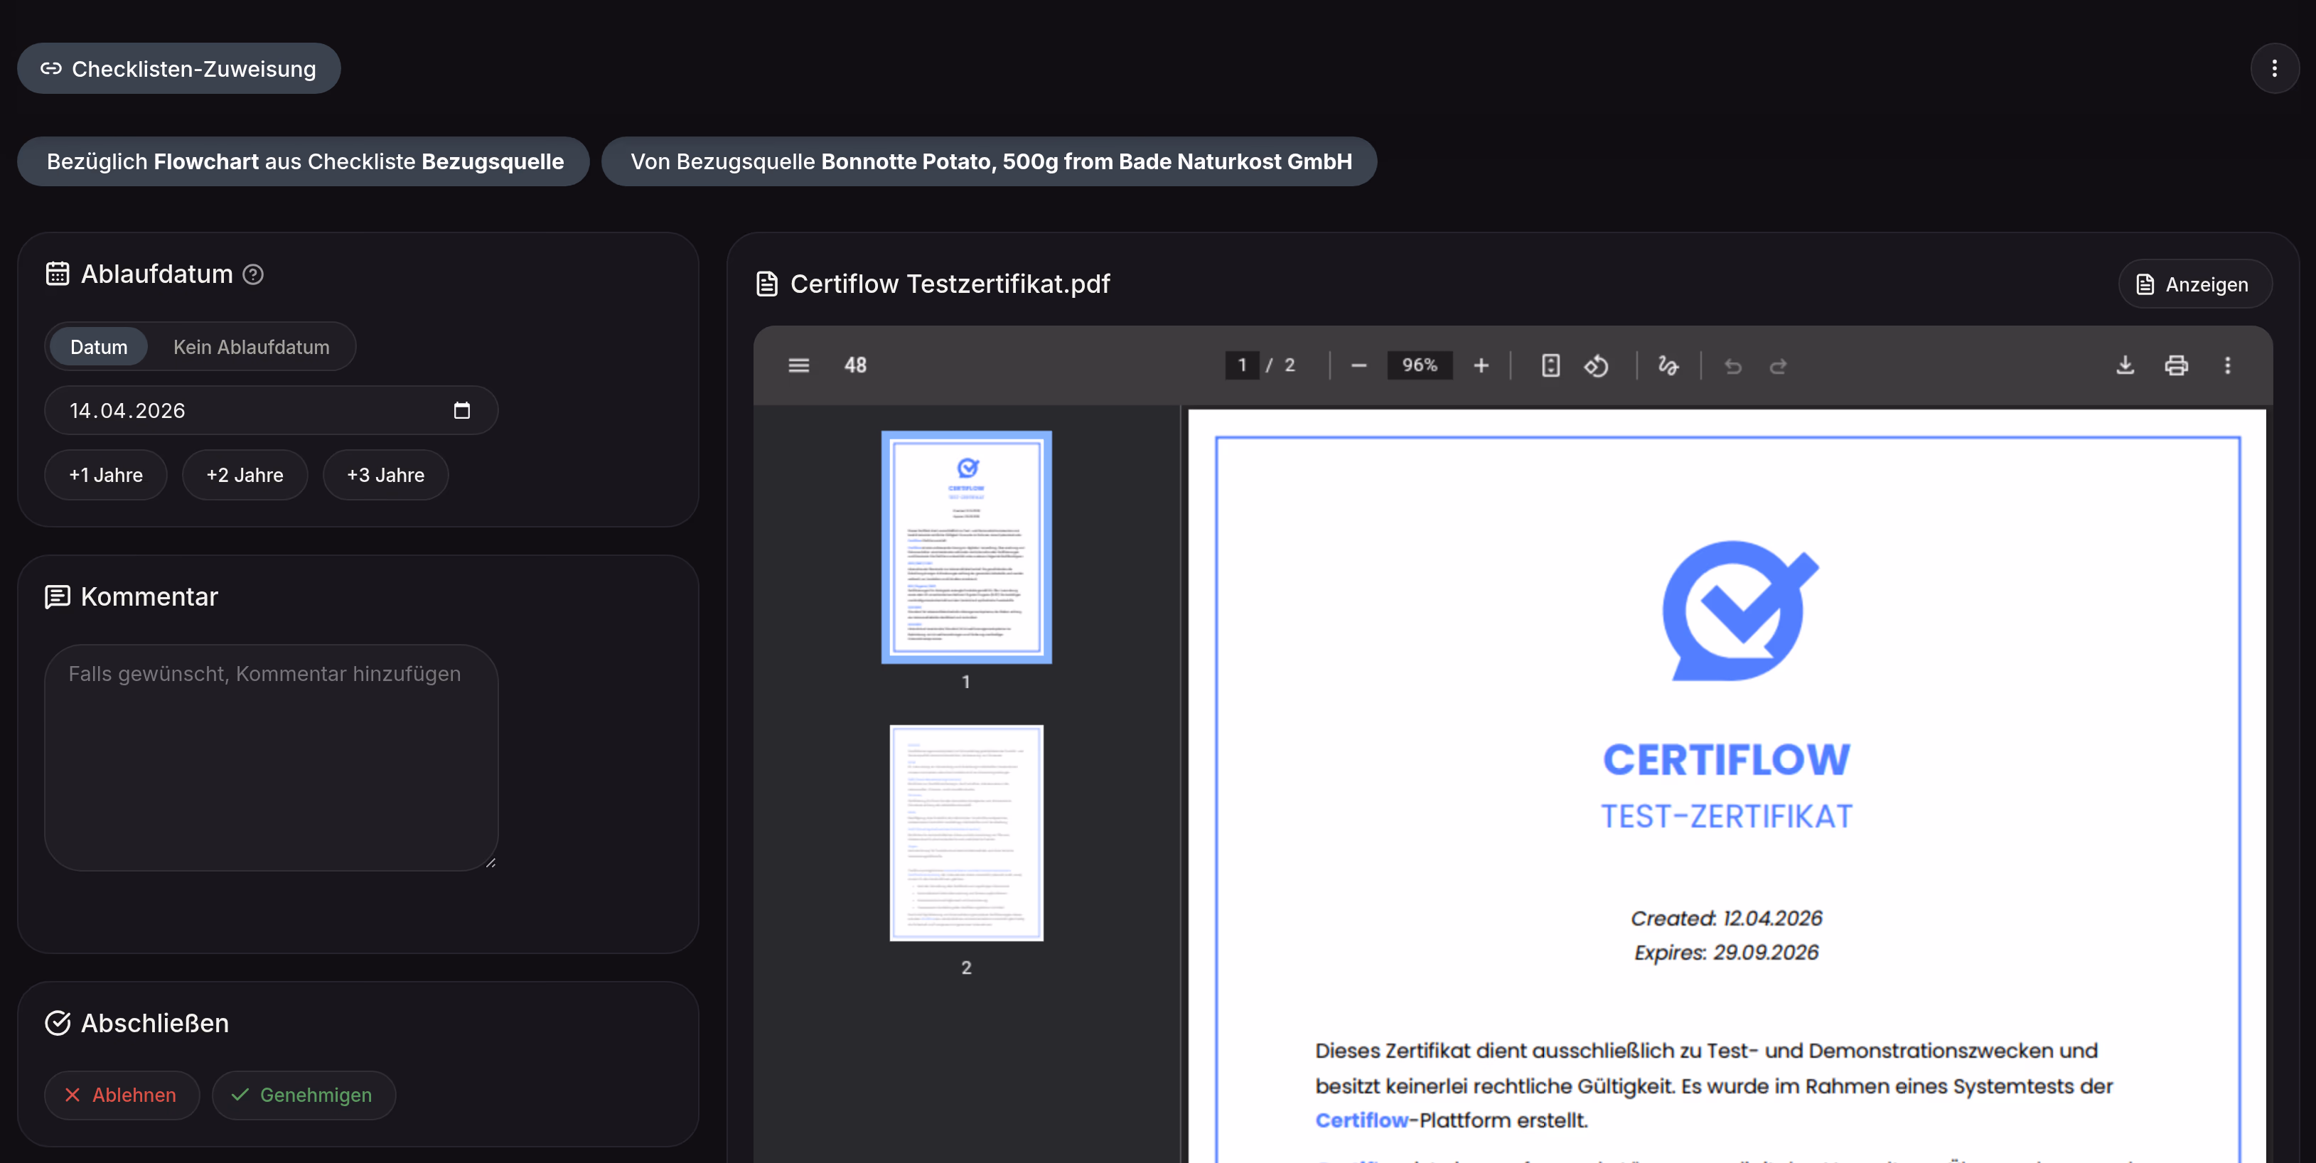Click the Abschließen heading
This screenshot has width=2316, height=1163.
click(155, 1023)
